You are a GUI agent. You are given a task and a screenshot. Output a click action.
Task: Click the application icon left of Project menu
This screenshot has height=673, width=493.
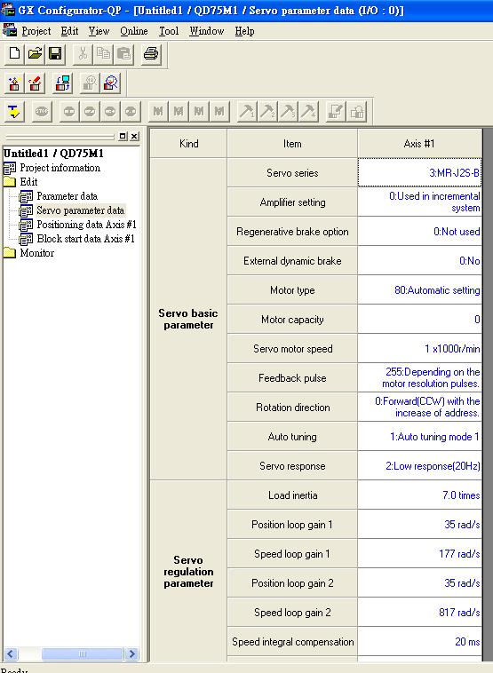tap(10, 31)
